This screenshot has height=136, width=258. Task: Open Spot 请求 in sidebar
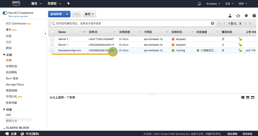pos(12,78)
